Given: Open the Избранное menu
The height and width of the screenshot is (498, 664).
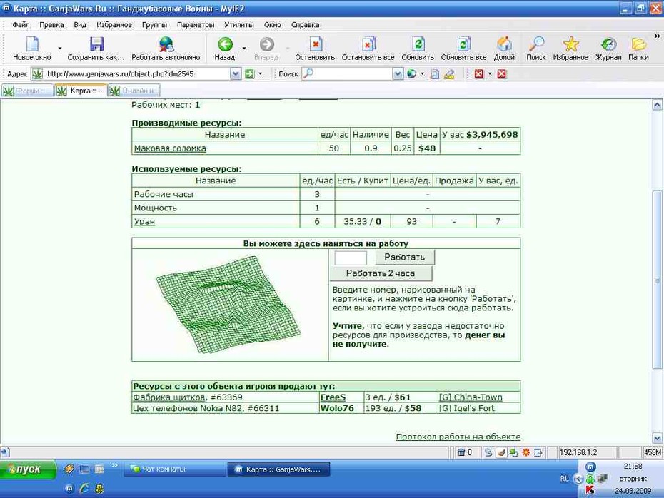Looking at the screenshot, I should click(x=114, y=24).
